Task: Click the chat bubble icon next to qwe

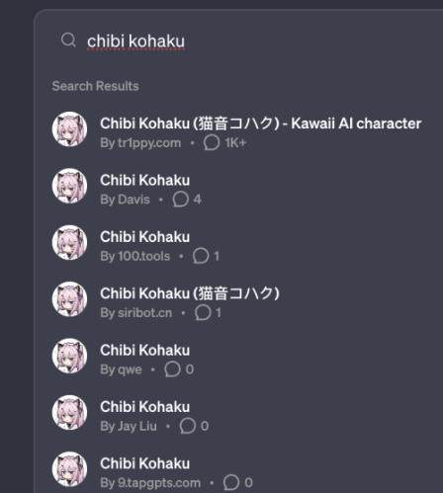Action: (172, 370)
